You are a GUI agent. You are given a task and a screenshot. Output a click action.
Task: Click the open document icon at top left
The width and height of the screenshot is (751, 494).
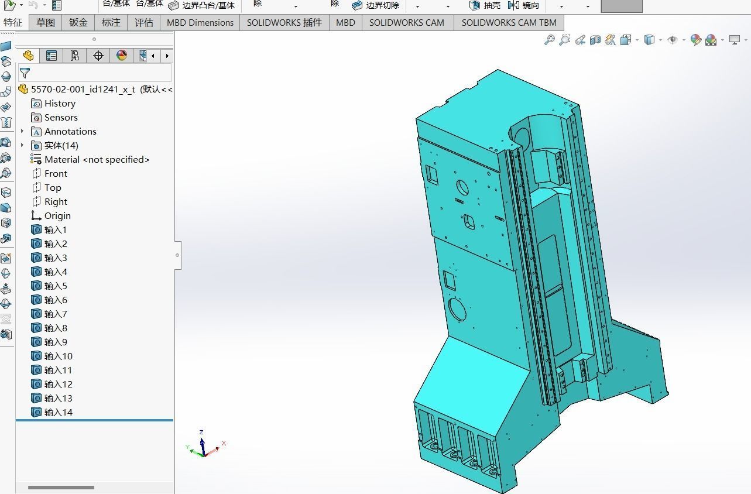coord(9,5)
